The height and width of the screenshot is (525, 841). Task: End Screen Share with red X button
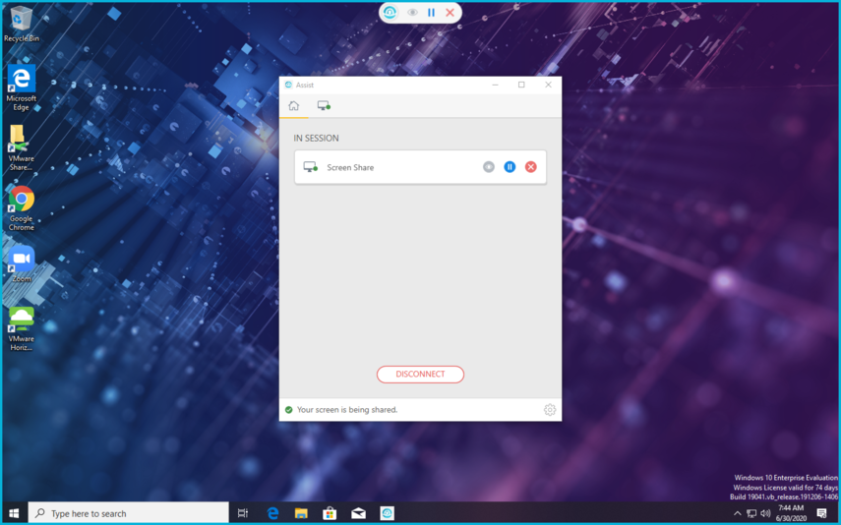[531, 167]
